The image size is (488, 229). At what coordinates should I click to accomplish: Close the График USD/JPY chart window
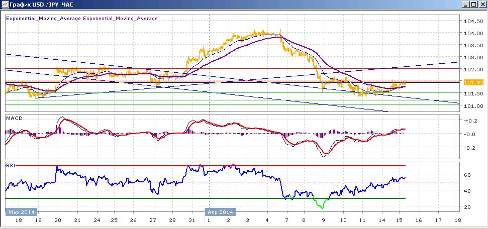point(482,5)
